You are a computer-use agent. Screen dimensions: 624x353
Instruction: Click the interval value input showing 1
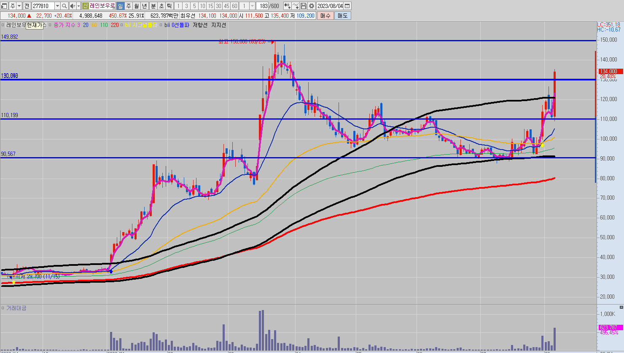point(244,6)
